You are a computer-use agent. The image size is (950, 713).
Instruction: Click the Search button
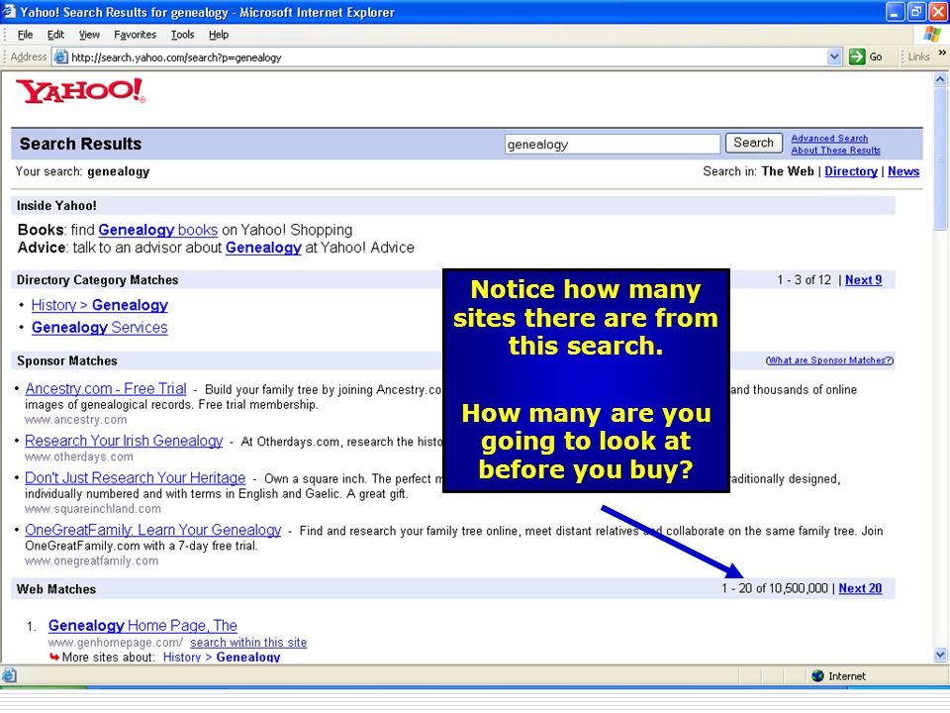pyautogui.click(x=754, y=143)
